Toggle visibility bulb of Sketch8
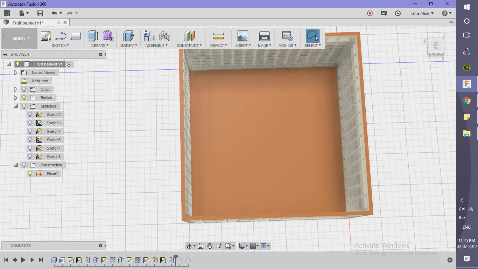478x269 pixels. tap(30, 157)
